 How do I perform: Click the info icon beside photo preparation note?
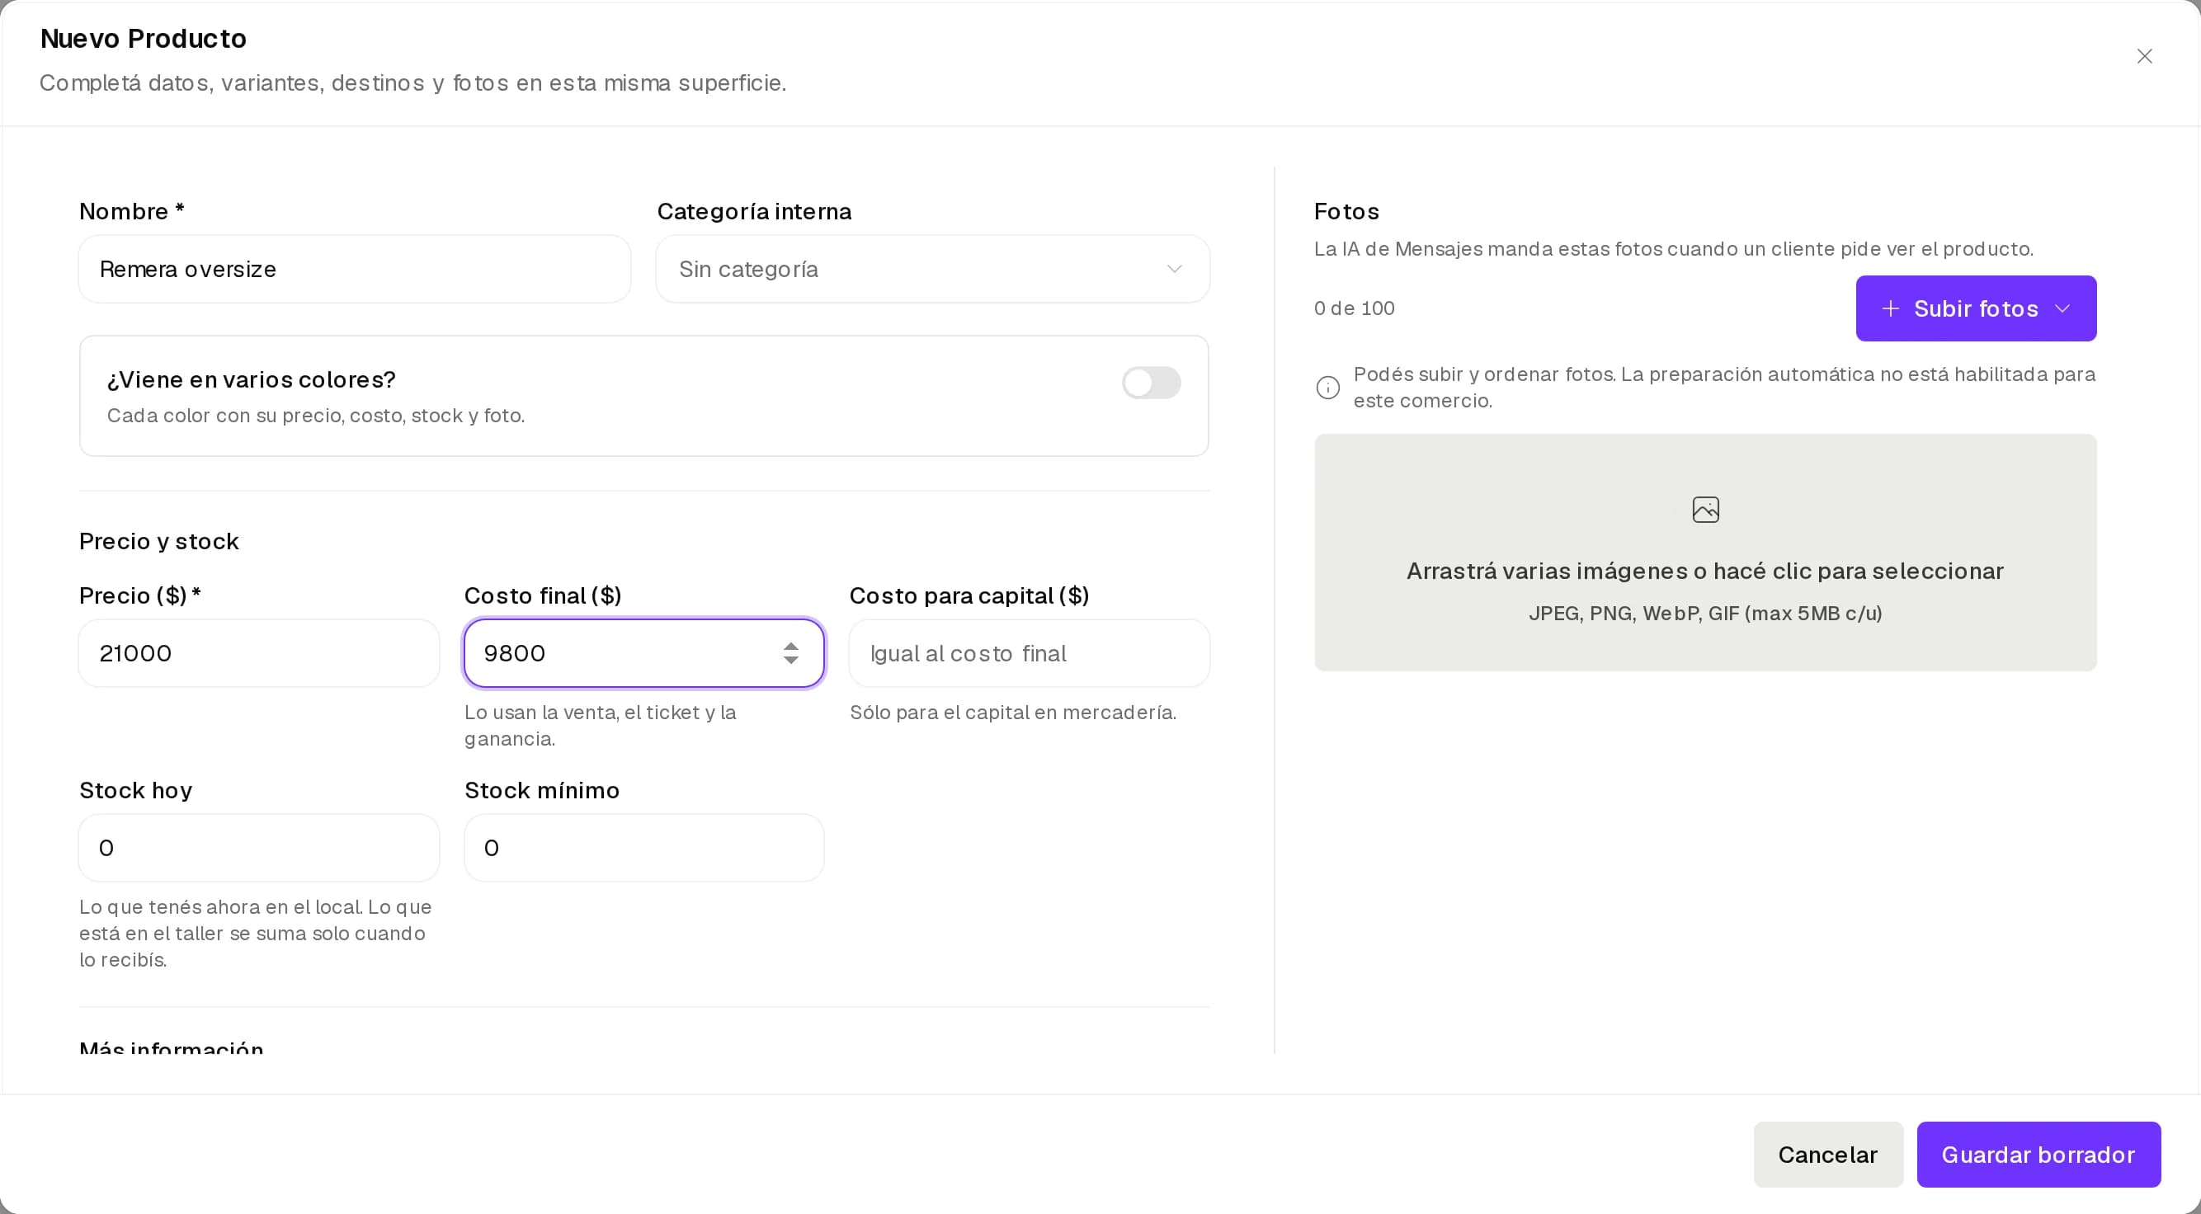click(1328, 388)
